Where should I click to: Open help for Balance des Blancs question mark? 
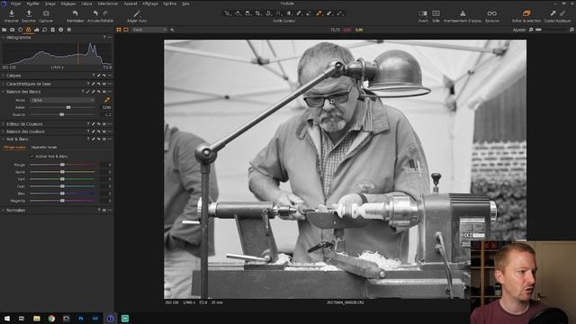83,92
